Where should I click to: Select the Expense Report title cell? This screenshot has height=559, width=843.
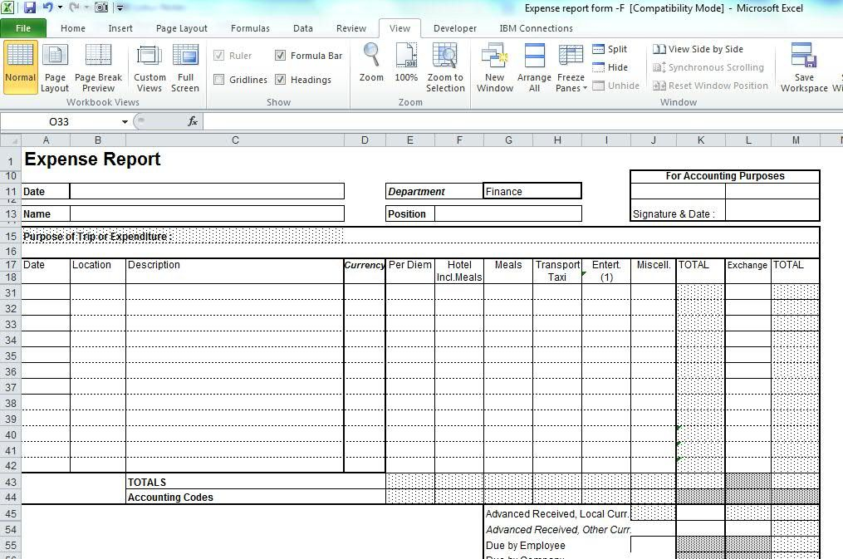(x=92, y=159)
